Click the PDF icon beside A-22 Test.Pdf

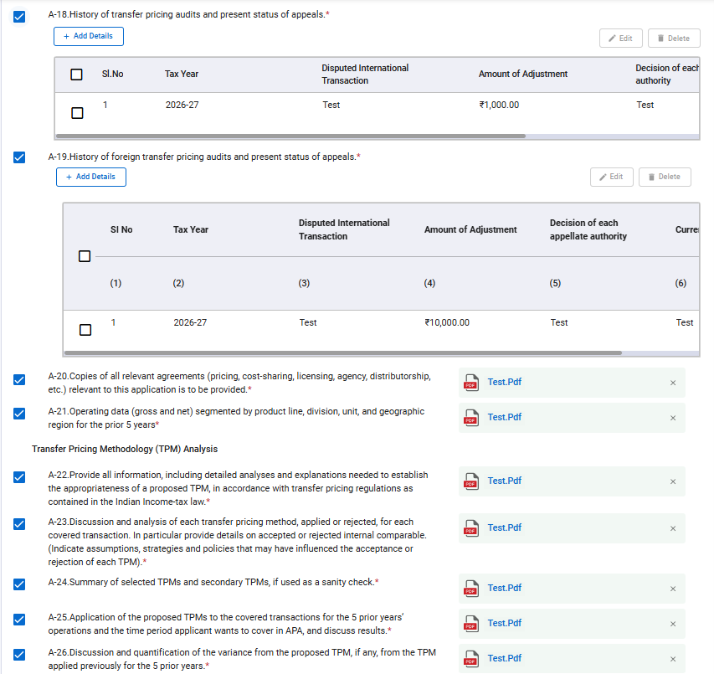[471, 481]
